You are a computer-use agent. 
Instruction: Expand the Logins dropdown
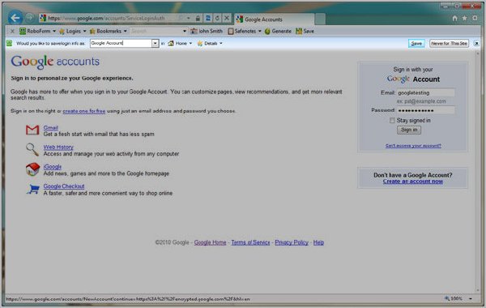click(84, 31)
